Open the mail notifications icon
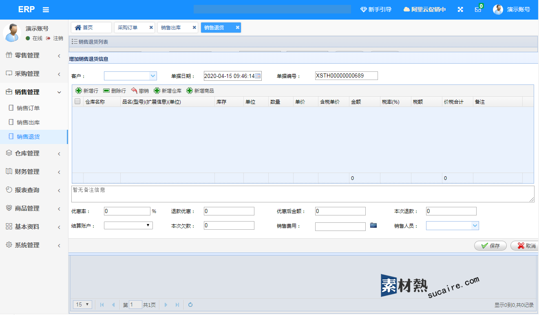Image resolution: width=539 pixels, height=315 pixels. (478, 10)
